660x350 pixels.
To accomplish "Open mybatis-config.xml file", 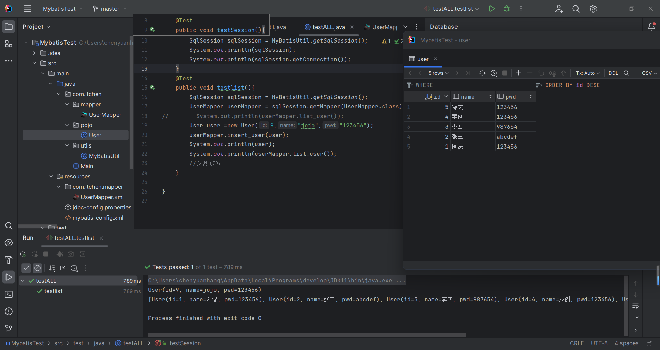I will point(98,218).
